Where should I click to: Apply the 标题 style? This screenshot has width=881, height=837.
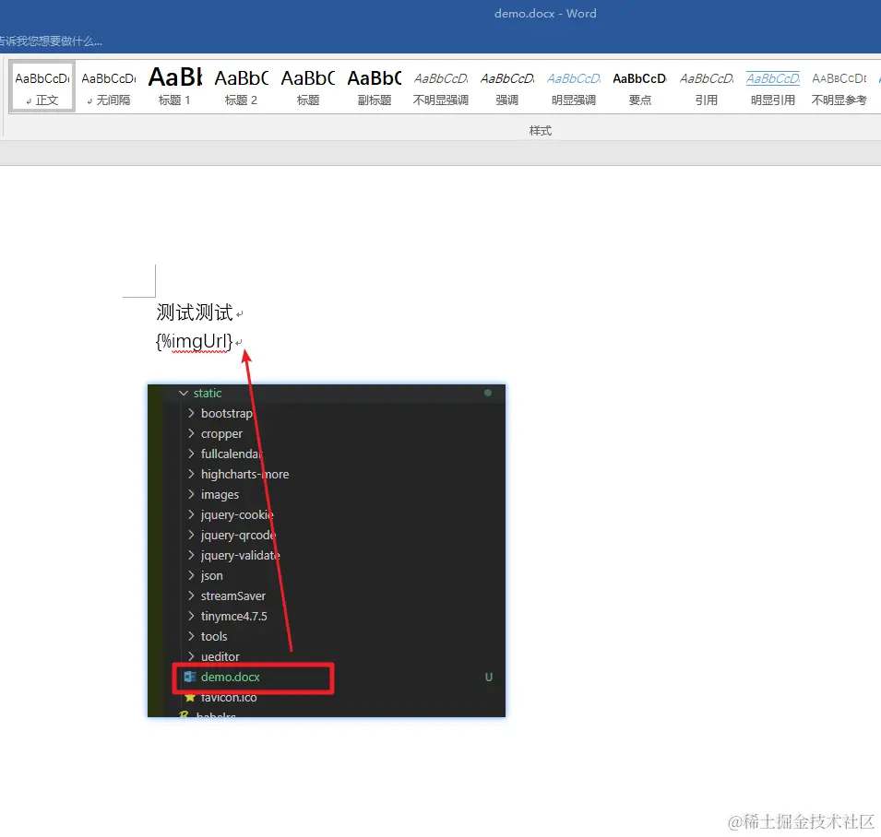[x=308, y=87]
